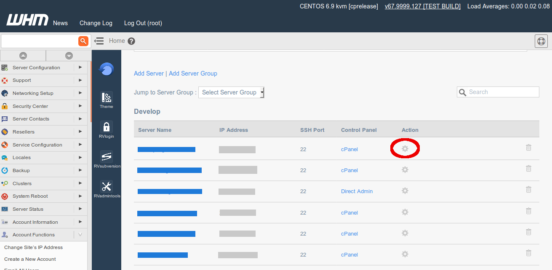This screenshot has width=552, height=270.
Task: Open the RVsubversion icon
Action: [107, 157]
